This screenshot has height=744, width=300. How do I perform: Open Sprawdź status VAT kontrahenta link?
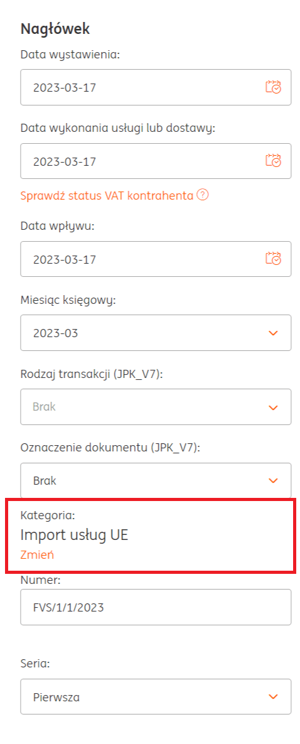click(x=107, y=195)
